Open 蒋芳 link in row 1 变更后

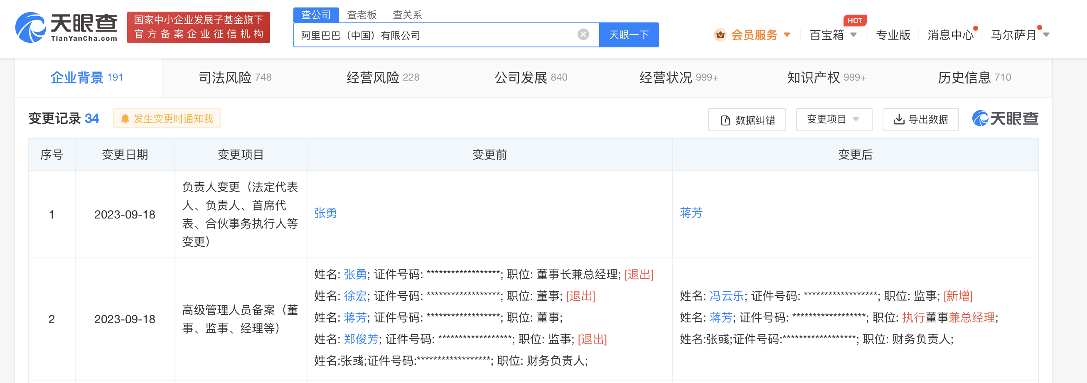point(691,213)
